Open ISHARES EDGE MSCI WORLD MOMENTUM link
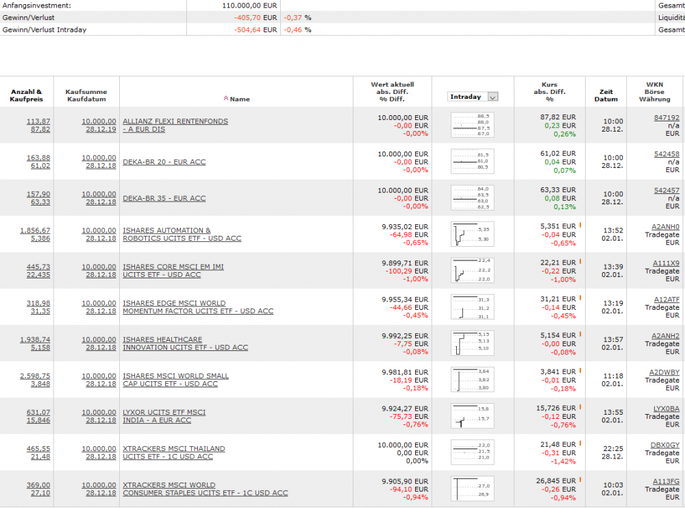Screen dimensions: 685x508 pos(198,307)
